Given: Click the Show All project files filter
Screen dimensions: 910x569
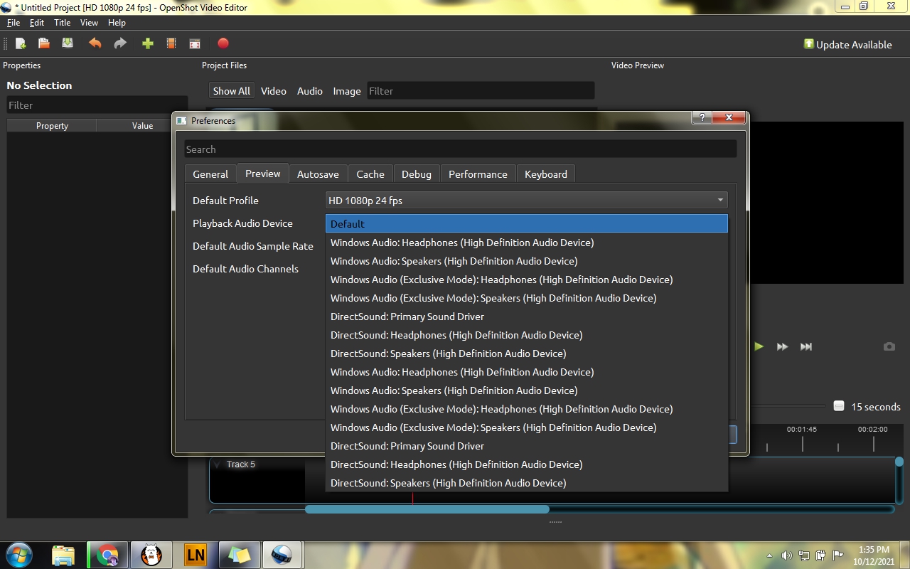Looking at the screenshot, I should pyautogui.click(x=231, y=90).
